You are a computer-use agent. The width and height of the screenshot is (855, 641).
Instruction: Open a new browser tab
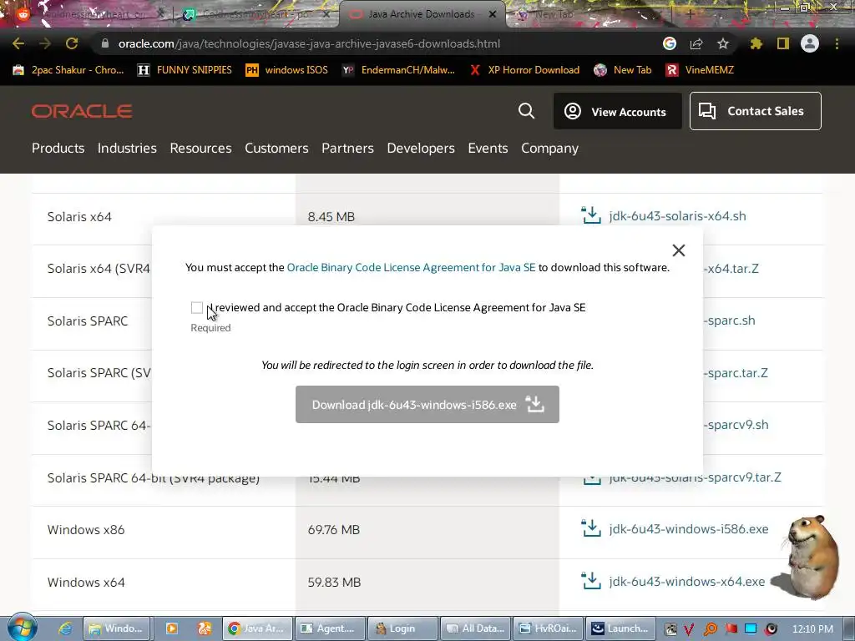[690, 15]
